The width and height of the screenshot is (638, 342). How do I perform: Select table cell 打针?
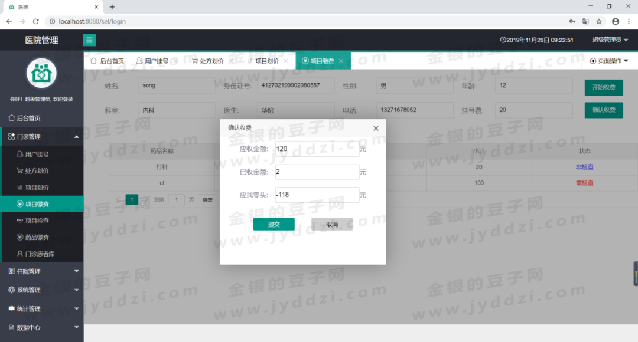point(162,167)
